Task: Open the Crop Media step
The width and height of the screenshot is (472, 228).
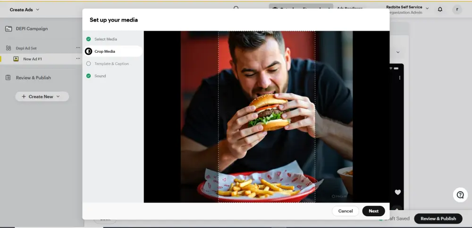Action: pyautogui.click(x=105, y=51)
